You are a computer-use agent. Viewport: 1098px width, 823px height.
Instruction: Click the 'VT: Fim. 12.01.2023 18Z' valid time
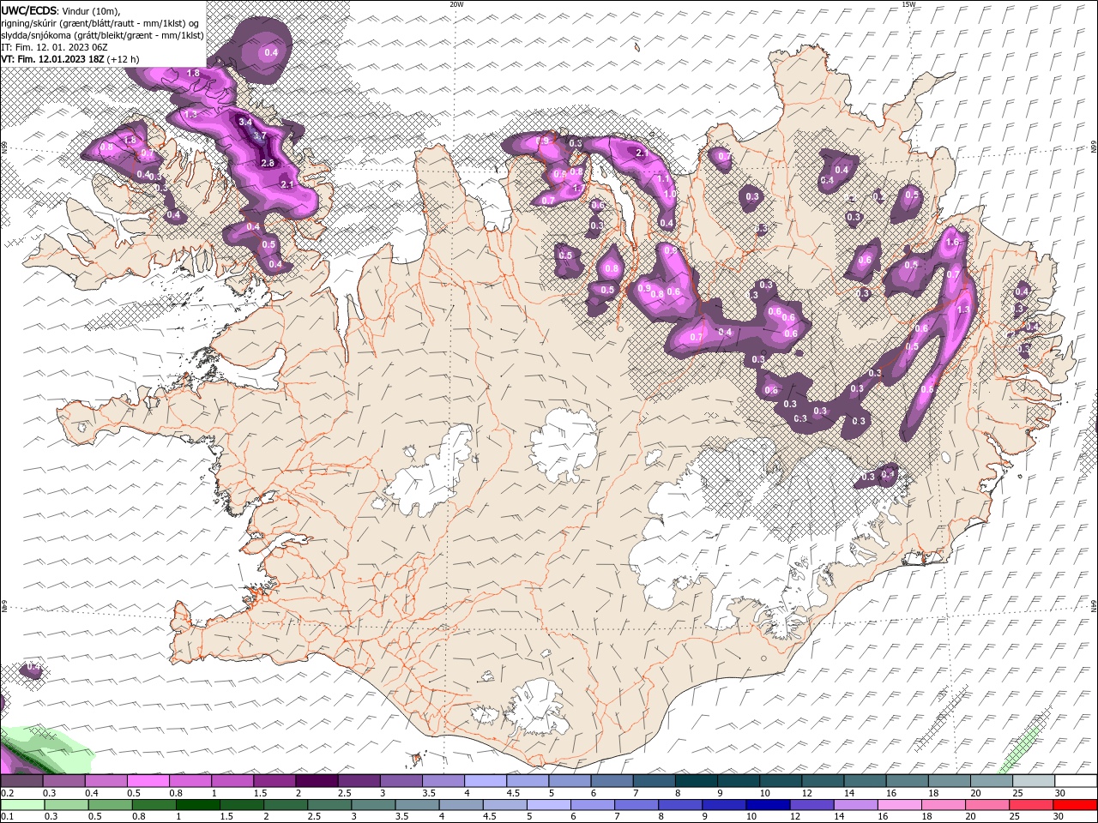pos(52,59)
